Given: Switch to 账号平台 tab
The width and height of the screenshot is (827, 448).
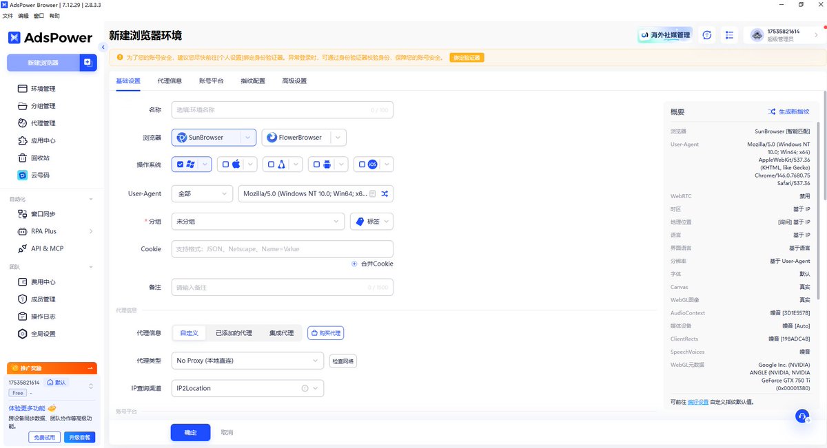Looking at the screenshot, I should point(212,81).
